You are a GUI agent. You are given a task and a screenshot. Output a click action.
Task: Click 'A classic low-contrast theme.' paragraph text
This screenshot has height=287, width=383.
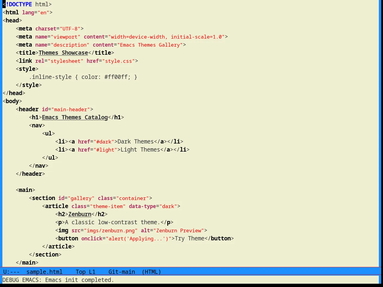[113, 222]
